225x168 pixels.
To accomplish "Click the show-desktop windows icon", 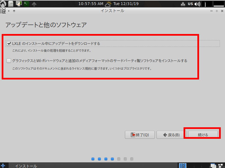I will pos(213,166).
